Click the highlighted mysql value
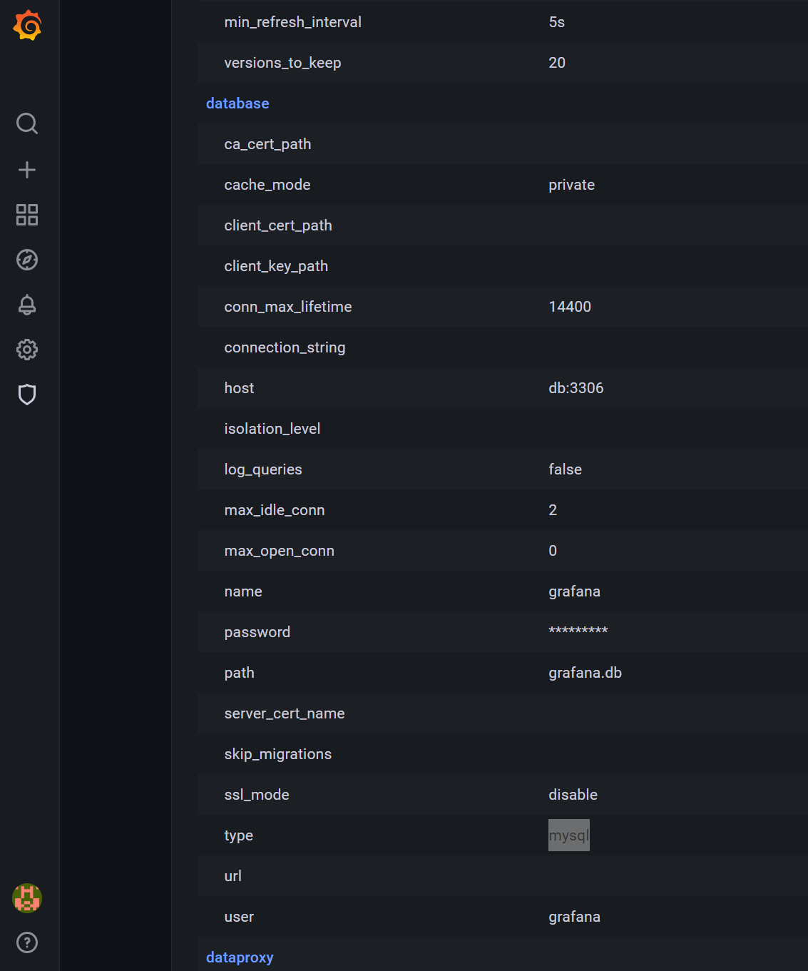The image size is (808, 971). tap(569, 835)
